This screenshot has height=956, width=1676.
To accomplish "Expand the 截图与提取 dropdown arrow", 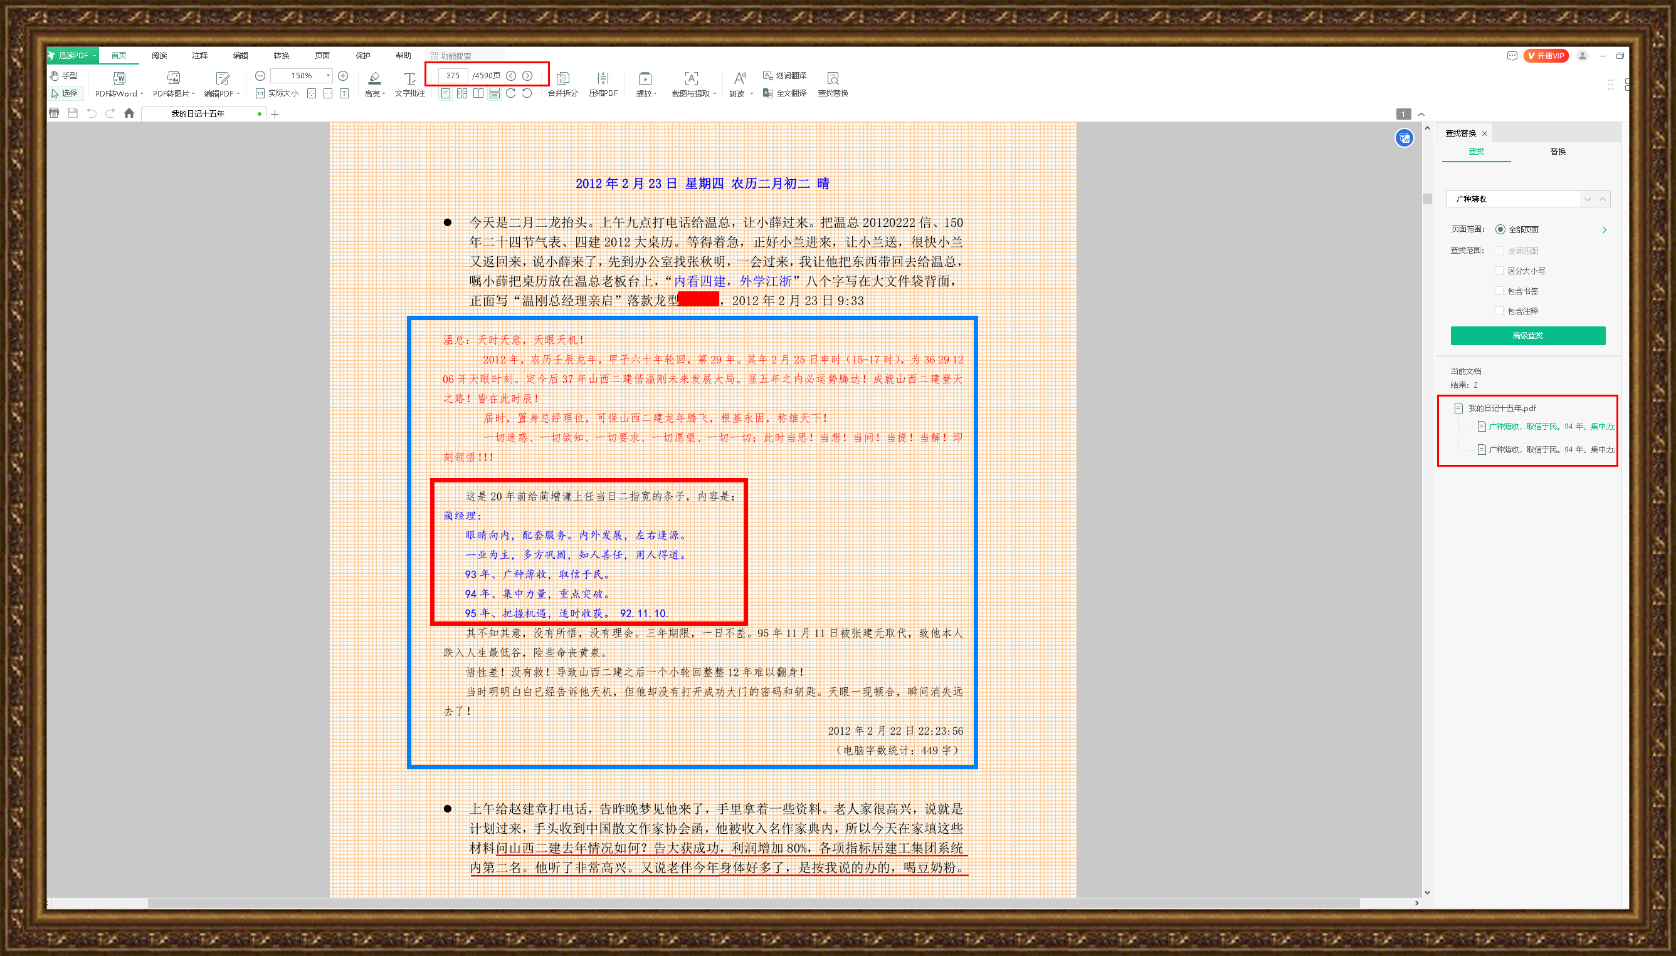I will click(715, 94).
